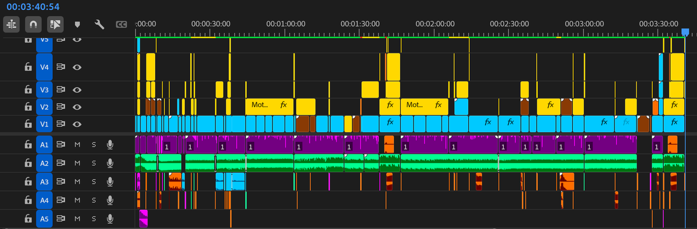This screenshot has height=229, width=697.
Task: Mute track A5 with M button
Action: pyautogui.click(x=77, y=219)
